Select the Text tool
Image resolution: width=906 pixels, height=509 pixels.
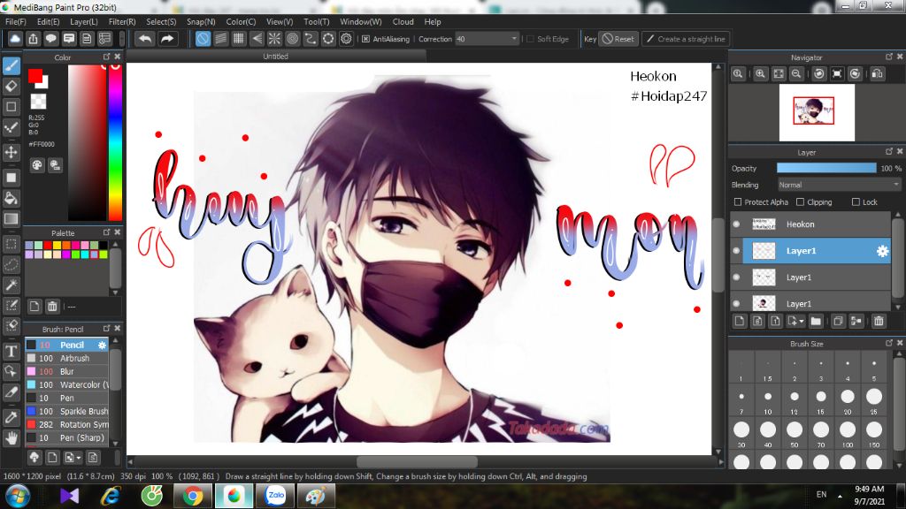coord(11,351)
